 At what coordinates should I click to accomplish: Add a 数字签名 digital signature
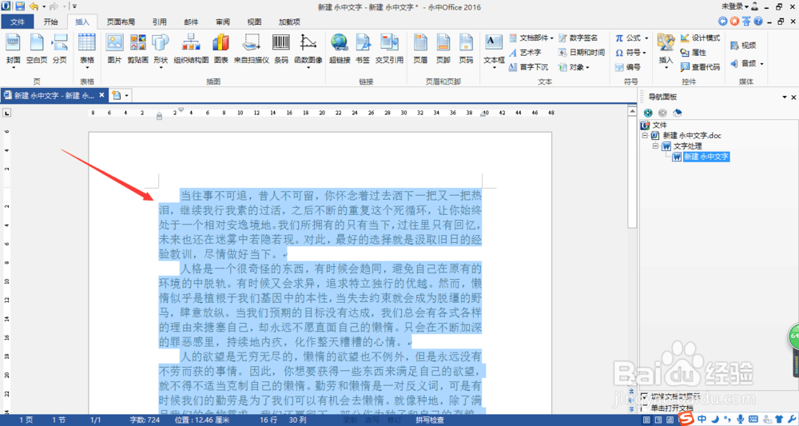point(578,38)
